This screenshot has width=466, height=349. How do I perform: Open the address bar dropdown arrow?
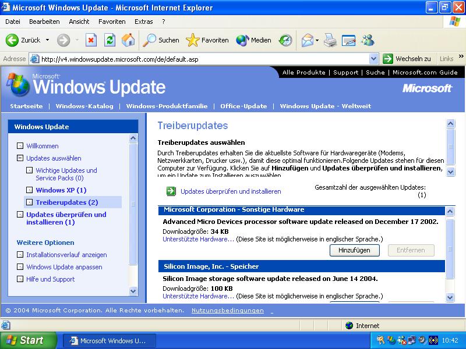(x=374, y=59)
